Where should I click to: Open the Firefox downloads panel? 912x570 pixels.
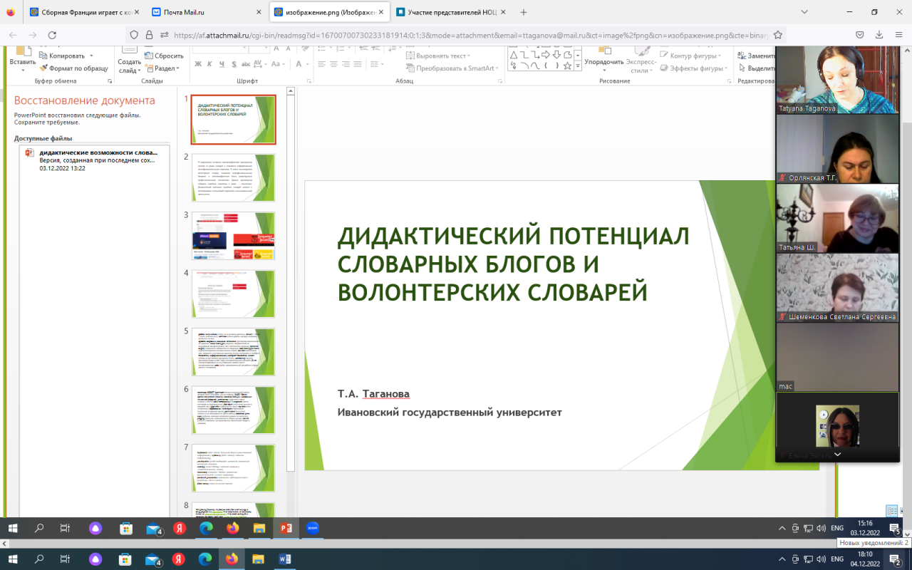tap(881, 35)
